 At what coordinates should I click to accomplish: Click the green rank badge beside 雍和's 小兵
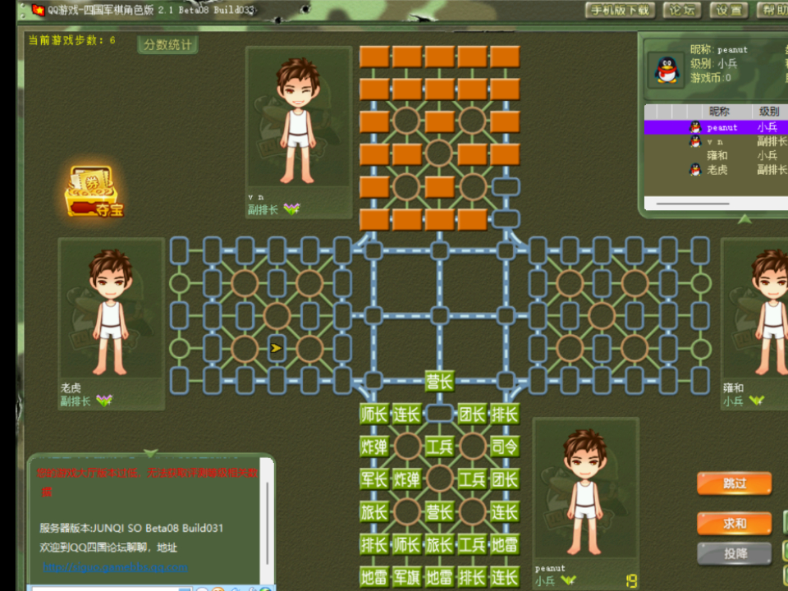pyautogui.click(x=756, y=401)
